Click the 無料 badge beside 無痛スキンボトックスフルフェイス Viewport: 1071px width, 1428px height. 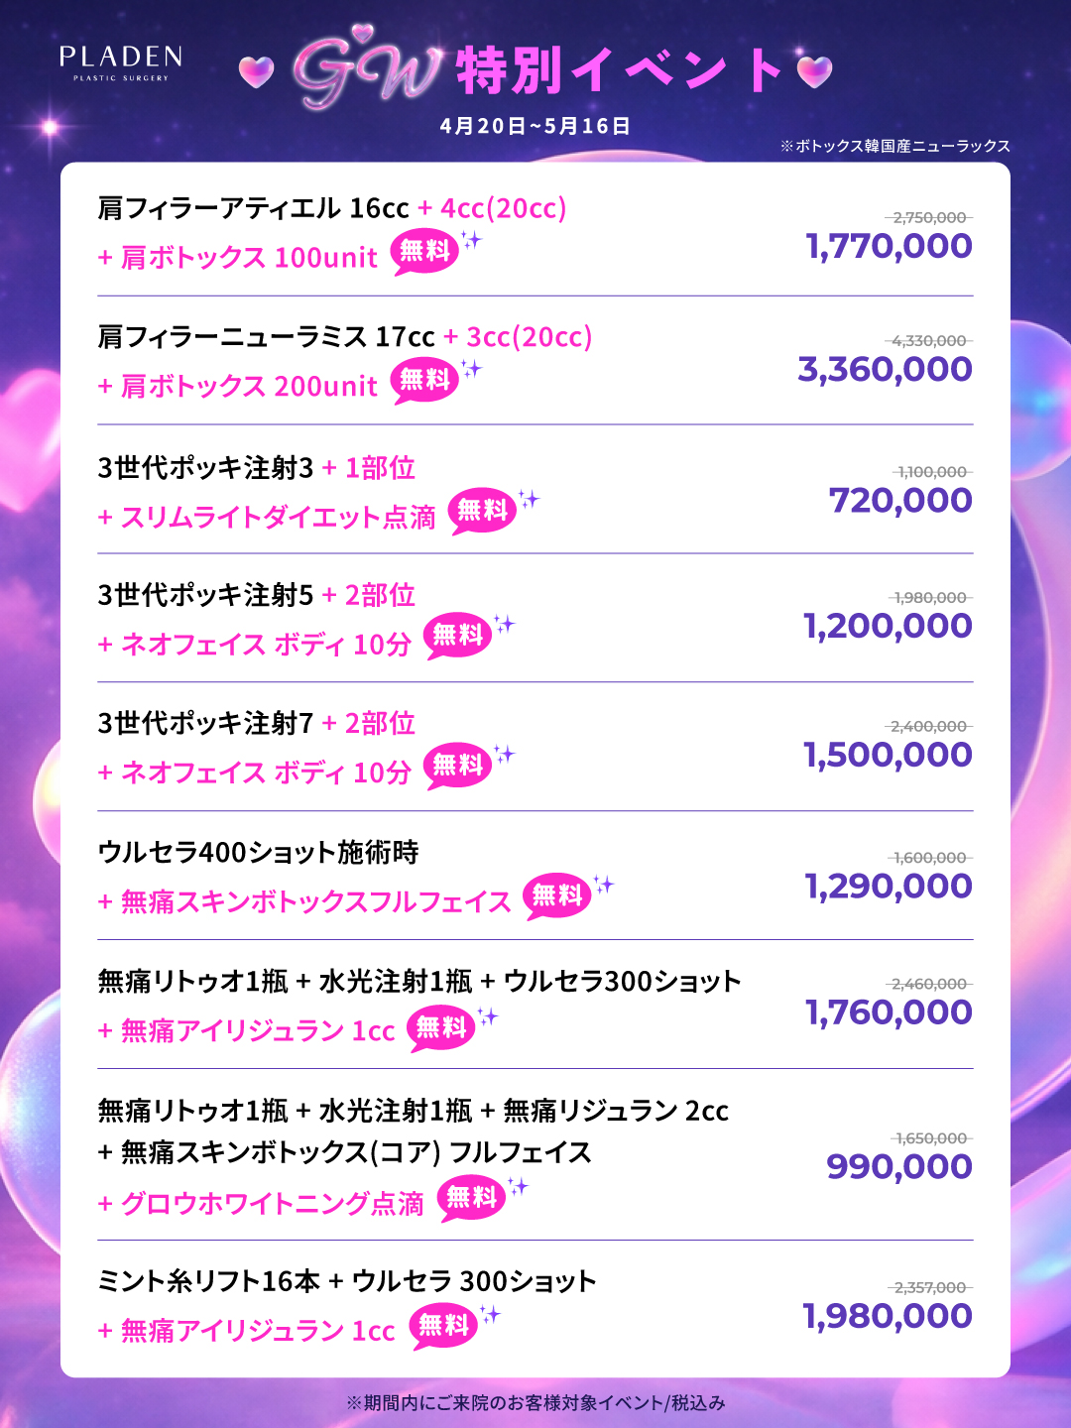556,896
